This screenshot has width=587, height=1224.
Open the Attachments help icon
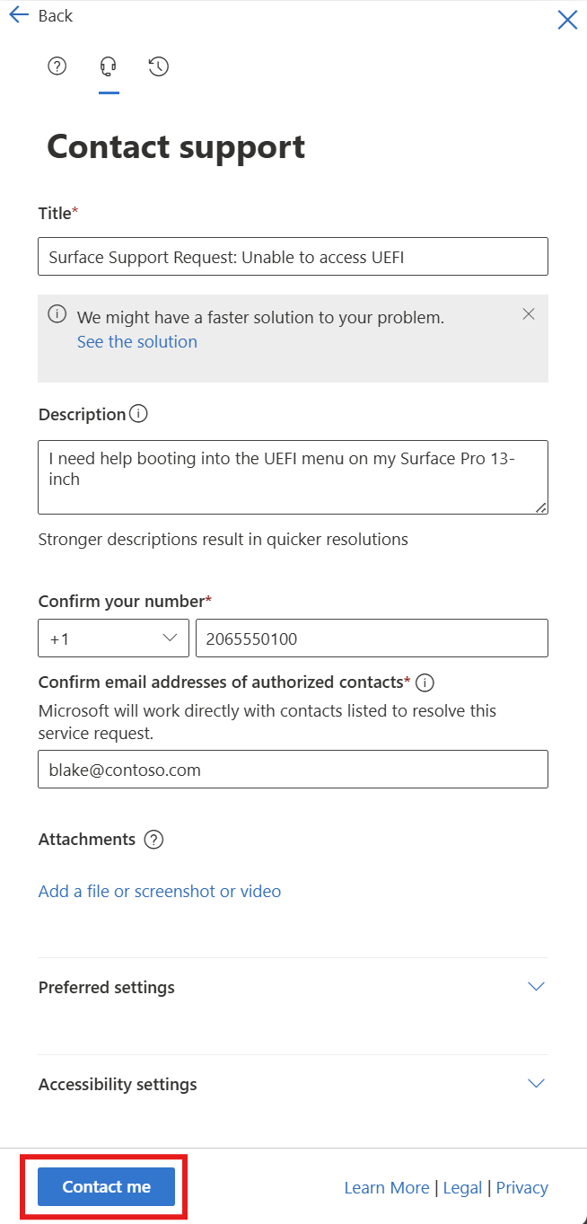(x=153, y=839)
